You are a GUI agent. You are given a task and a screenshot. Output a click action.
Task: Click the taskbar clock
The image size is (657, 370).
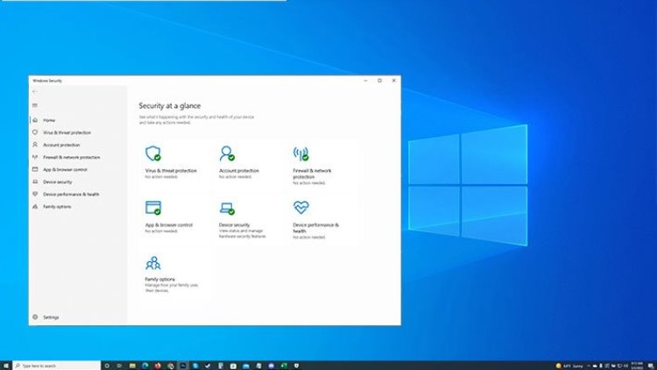637,366
